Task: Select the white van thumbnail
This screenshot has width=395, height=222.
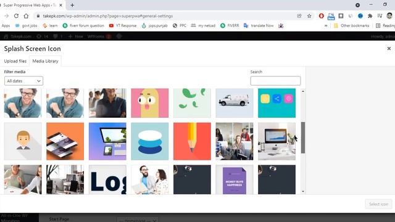Action: click(x=235, y=103)
